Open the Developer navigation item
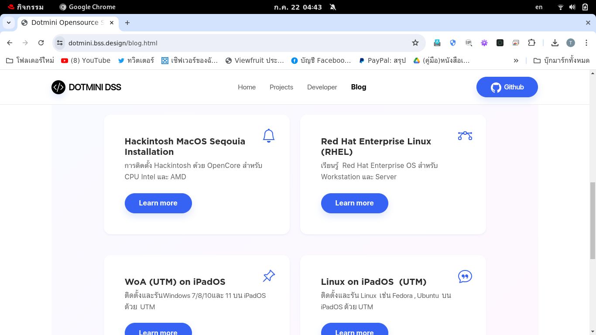 pyautogui.click(x=322, y=87)
